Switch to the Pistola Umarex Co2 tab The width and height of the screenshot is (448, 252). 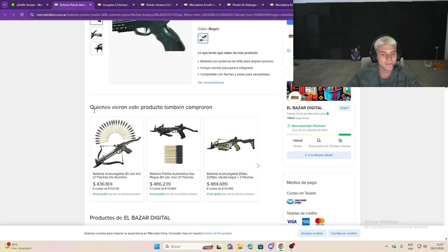pos(159,5)
